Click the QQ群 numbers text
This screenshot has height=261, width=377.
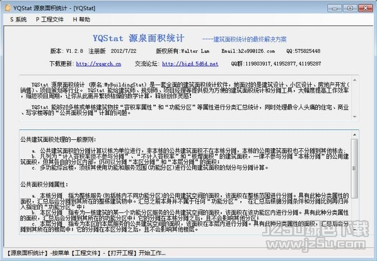click(276, 64)
